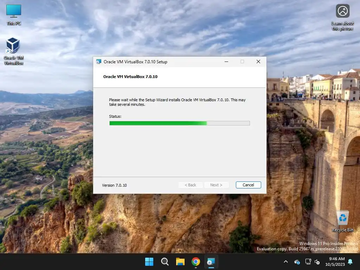360x270 pixels.
Task: Close the VirtualBox Setup window
Action: (x=258, y=62)
